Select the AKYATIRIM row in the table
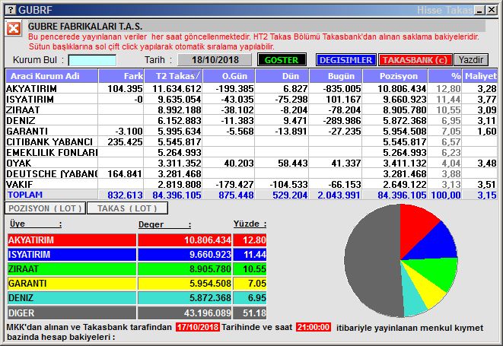The image size is (503, 346). 251,88
